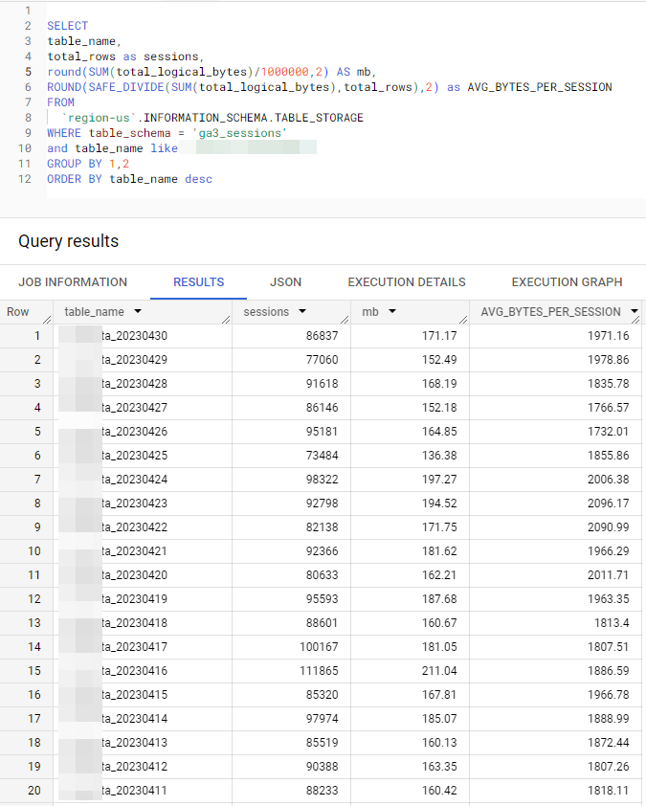Click mb value 136.38
Viewport: 646px width, 806px height.
pyautogui.click(x=439, y=456)
